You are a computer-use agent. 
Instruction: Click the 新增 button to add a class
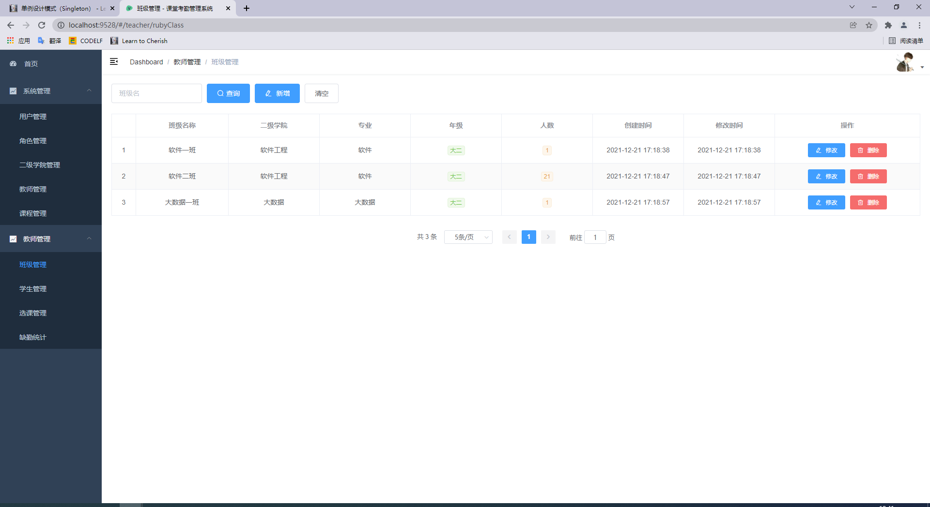[277, 93]
